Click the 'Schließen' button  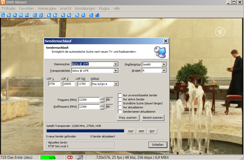[158, 145]
